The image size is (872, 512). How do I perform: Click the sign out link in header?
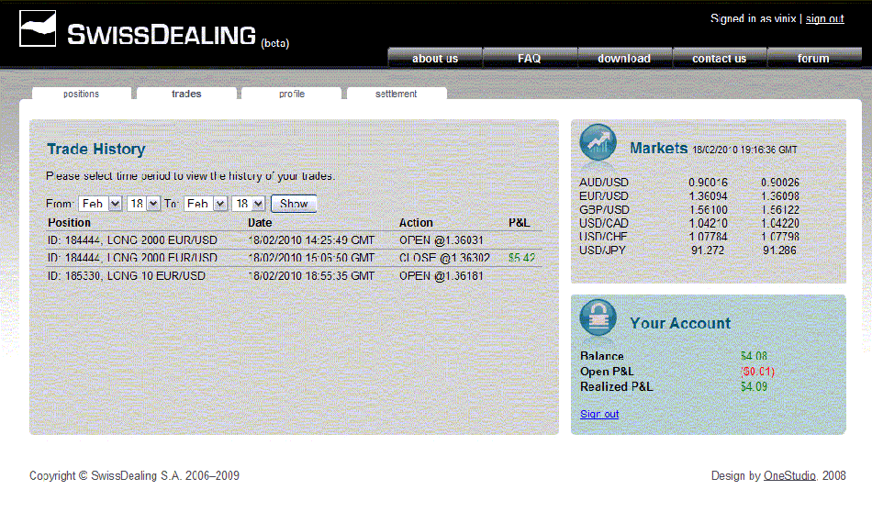824,19
